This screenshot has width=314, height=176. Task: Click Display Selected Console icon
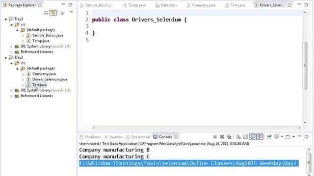click(x=276, y=137)
